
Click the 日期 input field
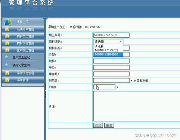[104, 87]
